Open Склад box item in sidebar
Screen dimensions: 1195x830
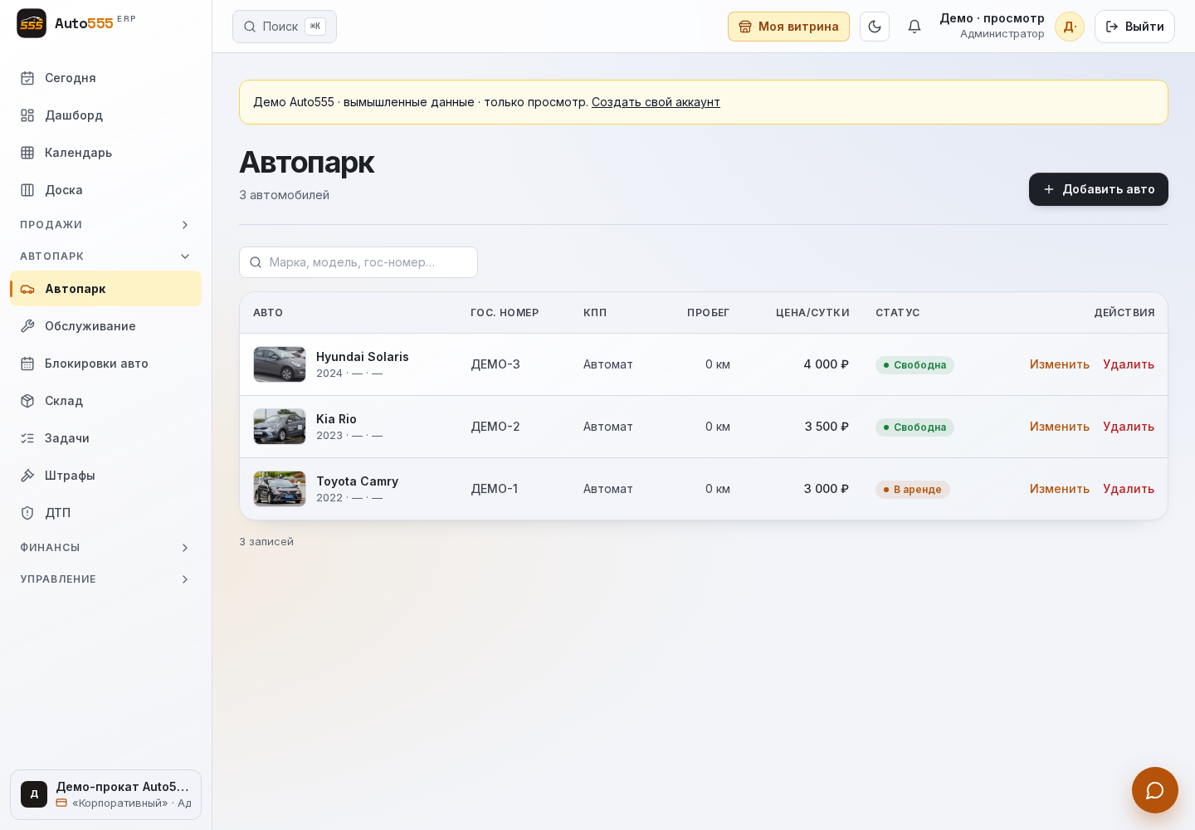tap(105, 401)
